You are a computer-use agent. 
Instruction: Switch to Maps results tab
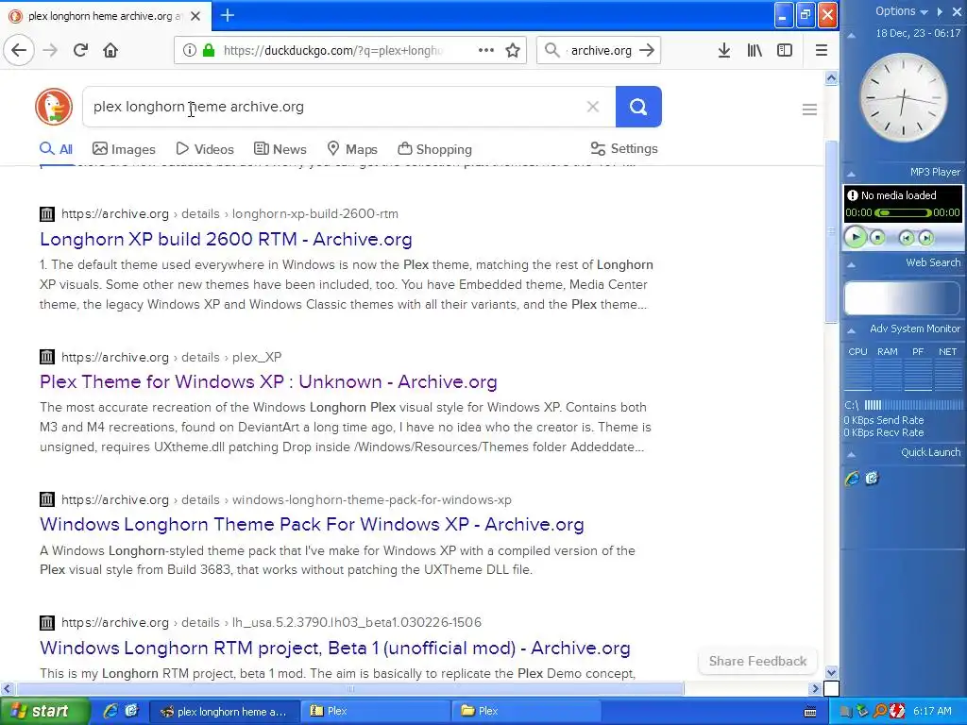click(x=352, y=149)
